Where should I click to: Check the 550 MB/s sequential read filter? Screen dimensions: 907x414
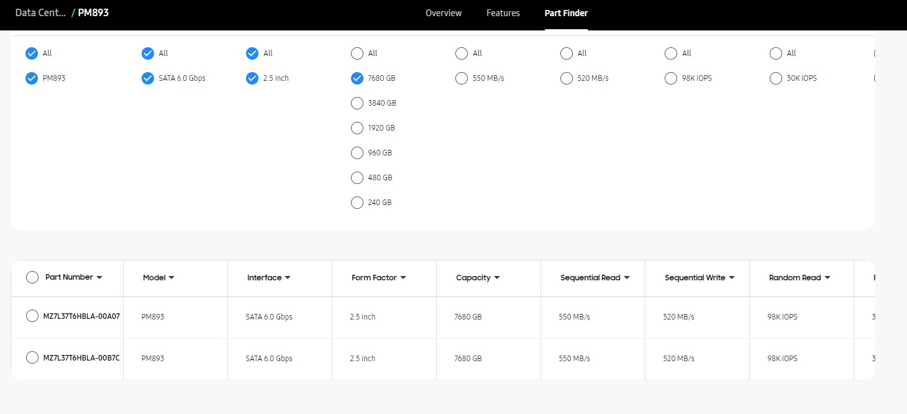pos(462,78)
